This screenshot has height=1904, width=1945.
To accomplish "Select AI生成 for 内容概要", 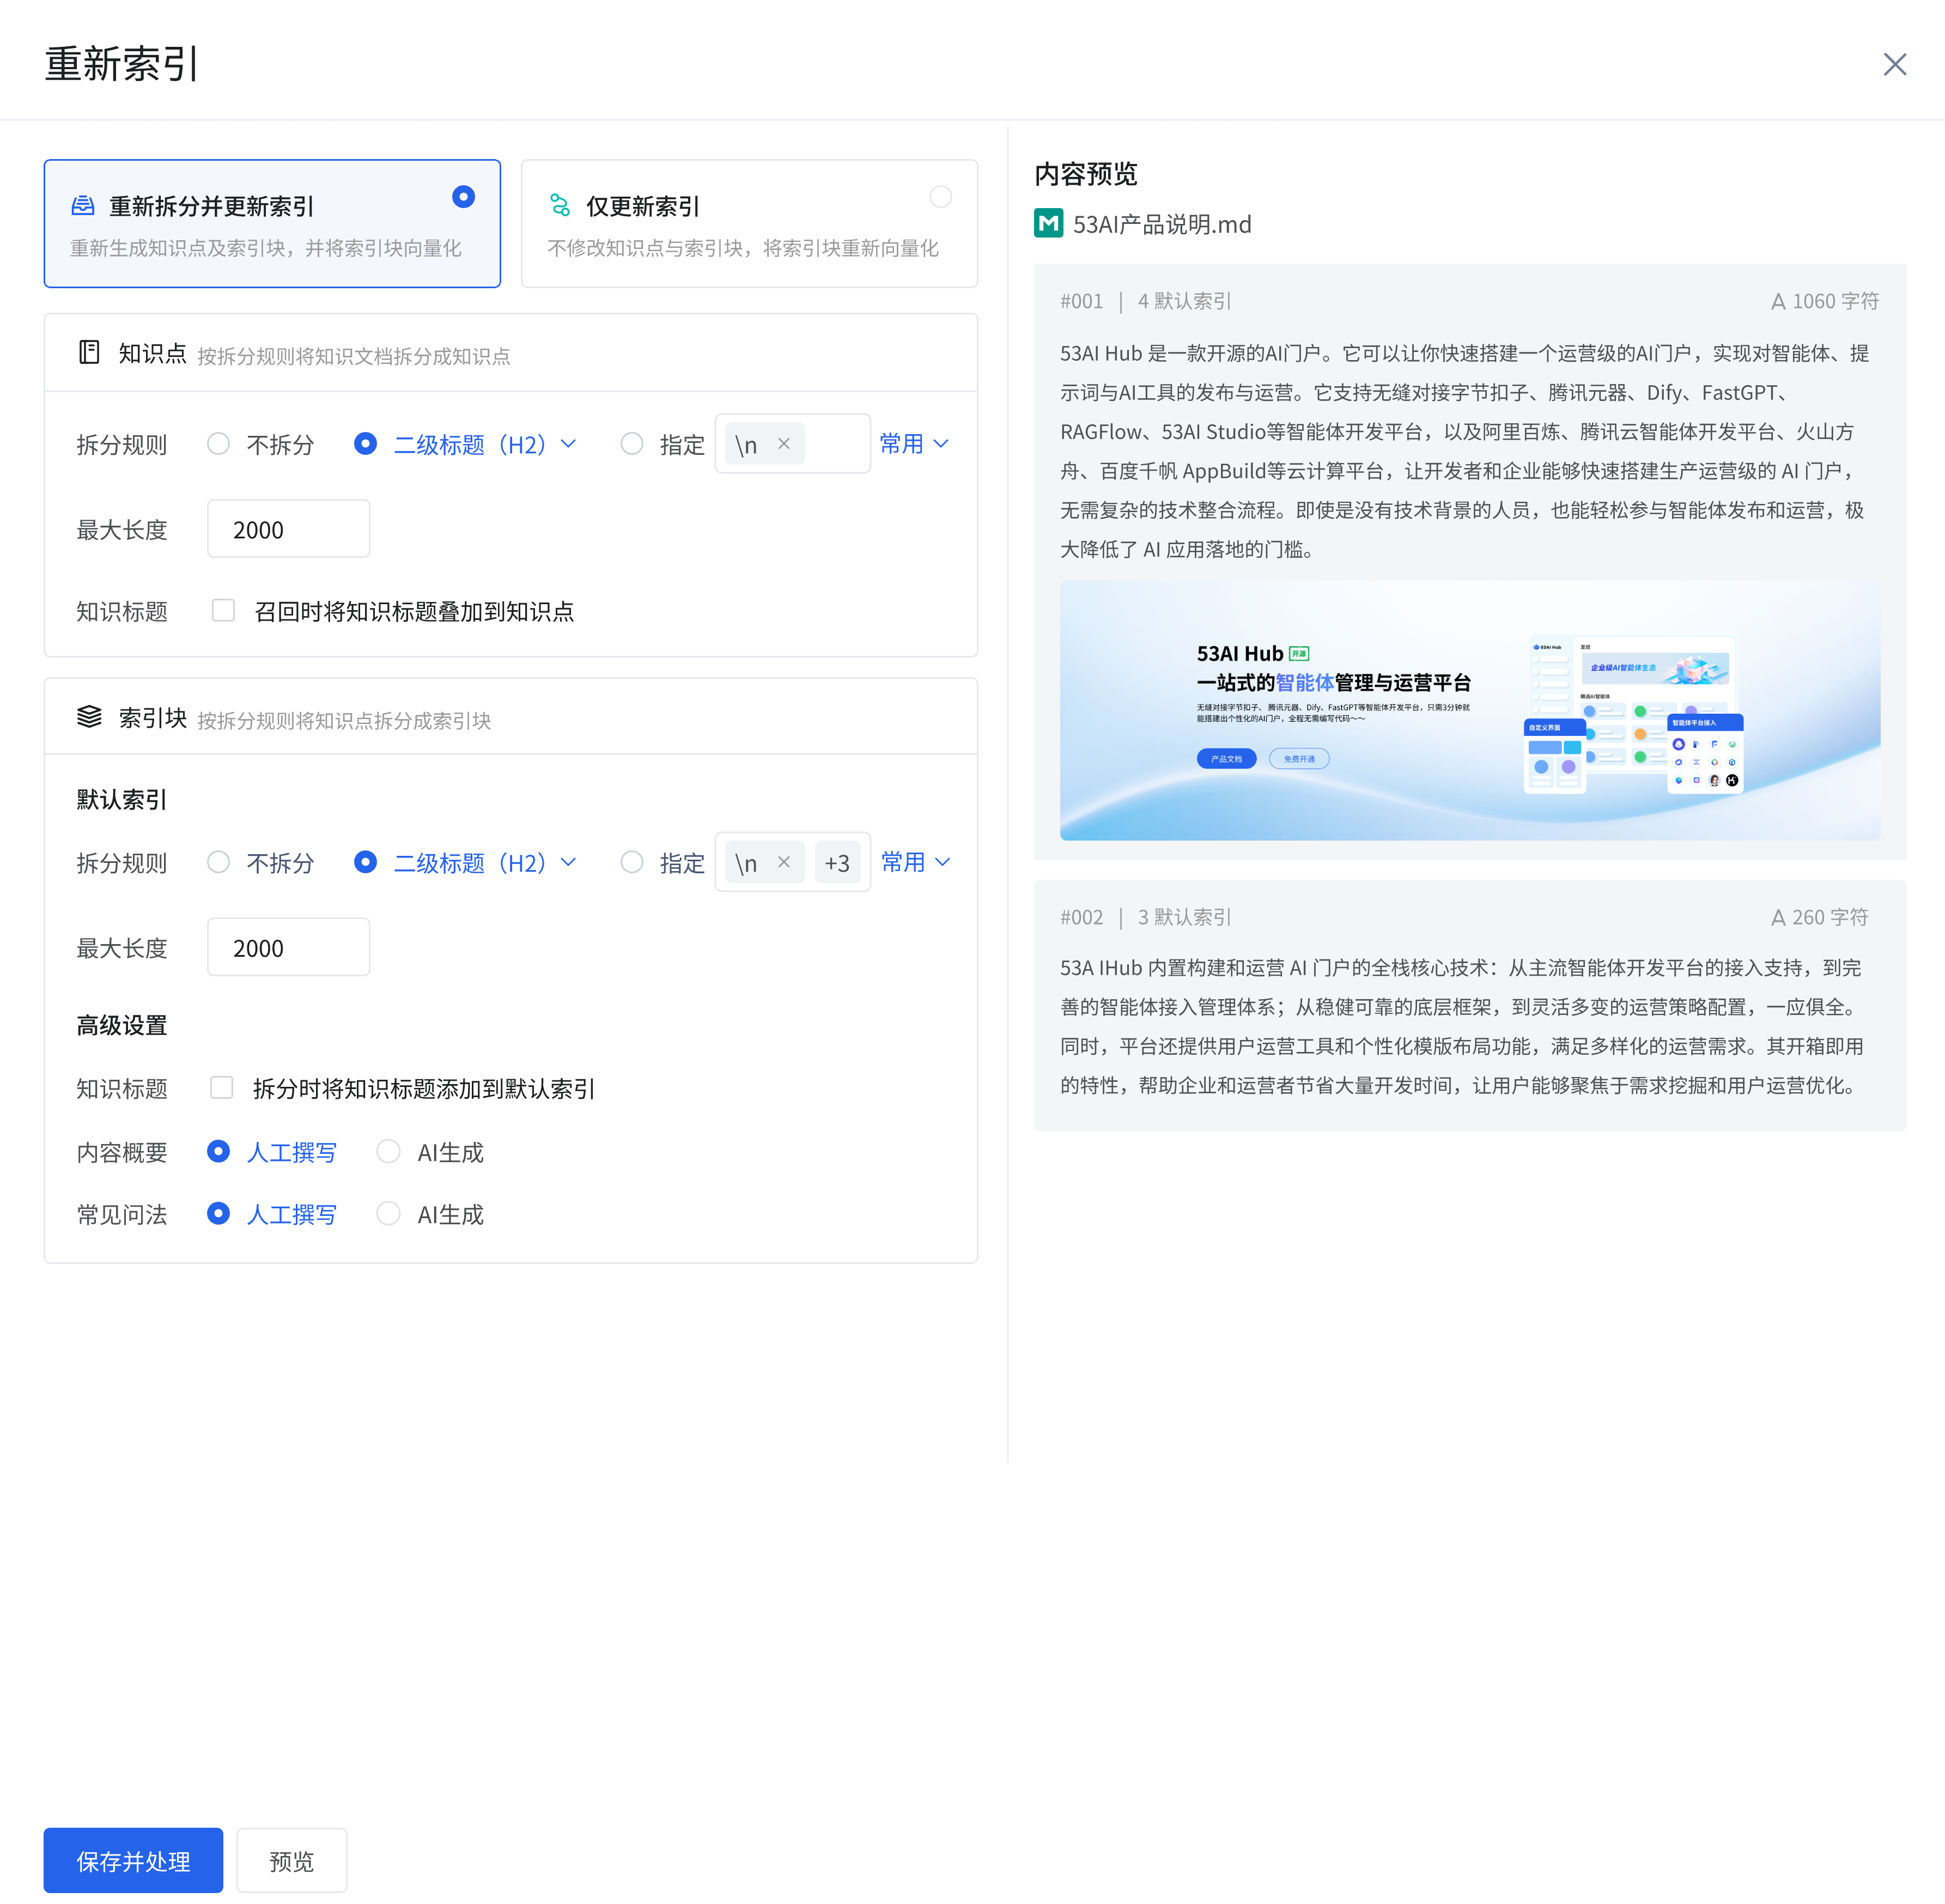I will 389,1152.
